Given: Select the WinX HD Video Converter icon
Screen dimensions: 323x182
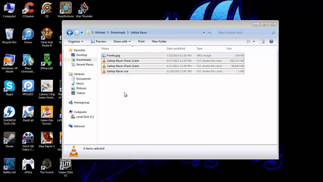Looking at the screenshot, I should click(x=28, y=142).
